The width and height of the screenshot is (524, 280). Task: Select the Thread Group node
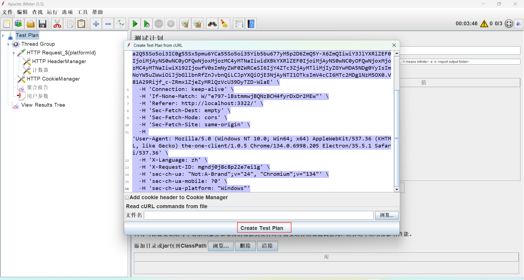(38, 44)
